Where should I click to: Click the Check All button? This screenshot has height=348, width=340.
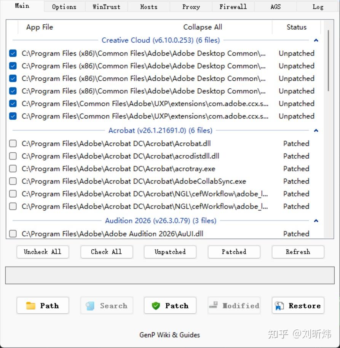click(107, 252)
